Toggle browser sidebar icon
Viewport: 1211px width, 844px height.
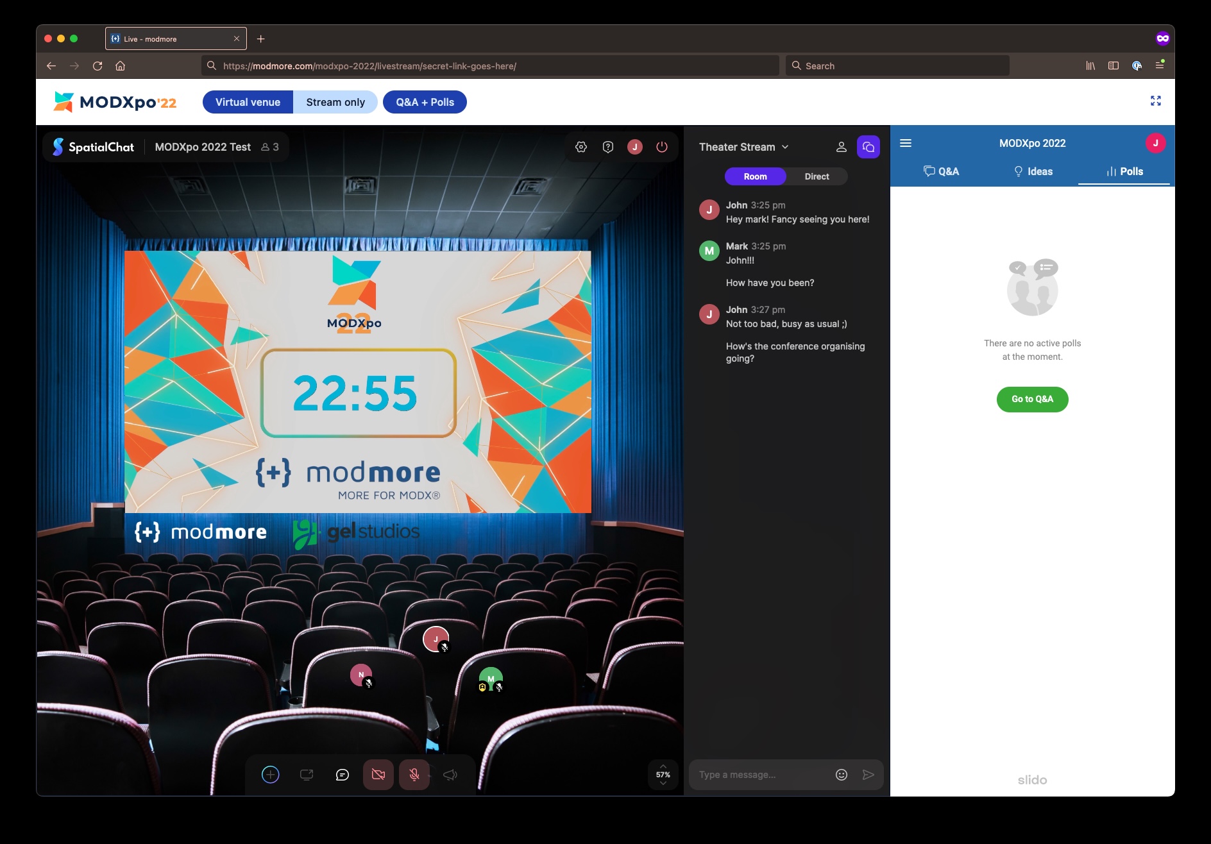click(1114, 65)
